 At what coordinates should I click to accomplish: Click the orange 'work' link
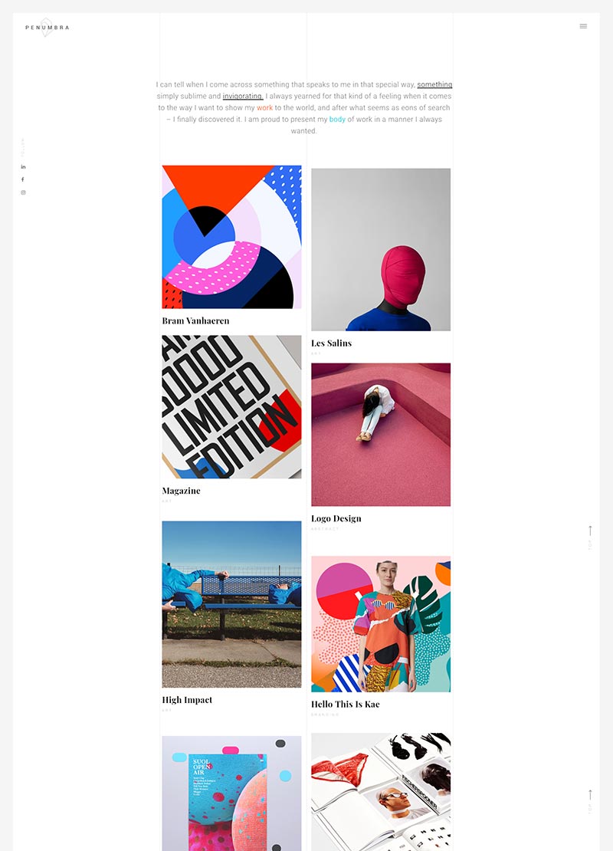point(264,108)
